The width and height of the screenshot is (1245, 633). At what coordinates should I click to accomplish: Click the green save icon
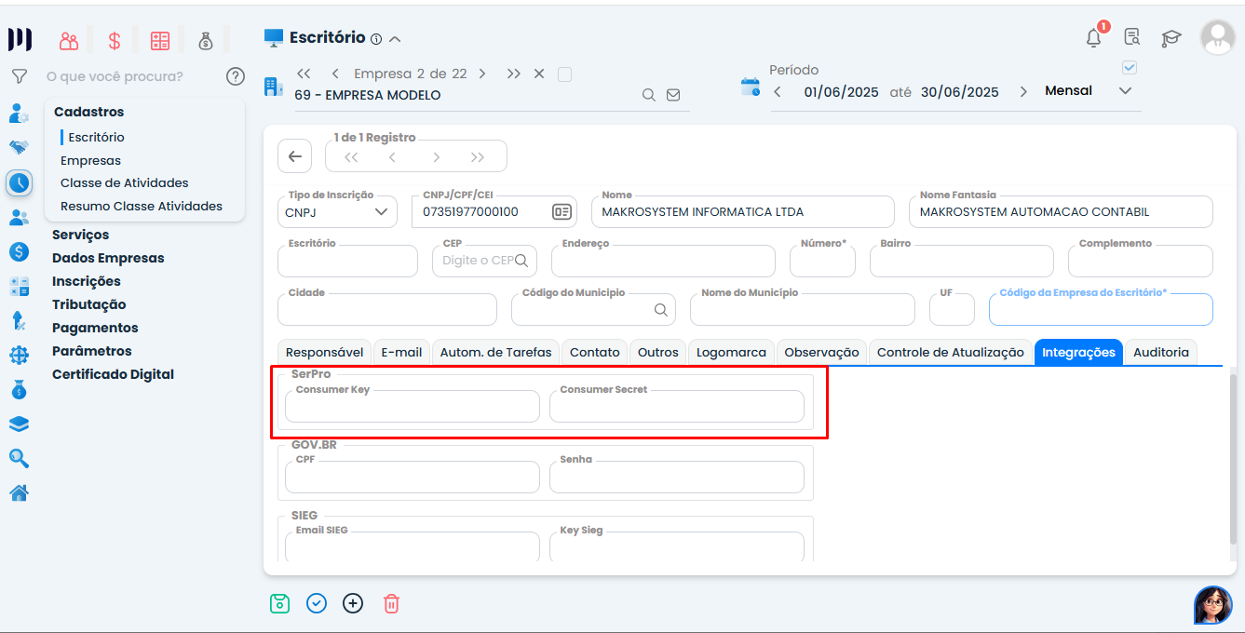pyautogui.click(x=279, y=603)
